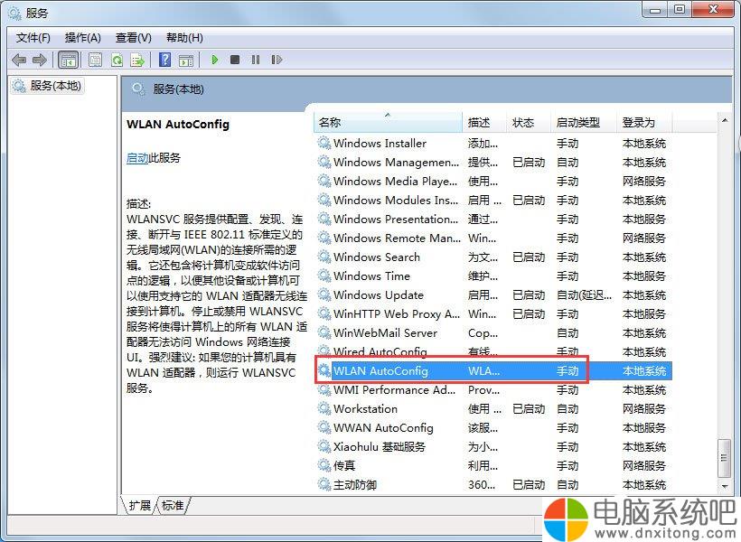Click the Stop service square button
The width and height of the screenshot is (741, 542).
point(235,60)
